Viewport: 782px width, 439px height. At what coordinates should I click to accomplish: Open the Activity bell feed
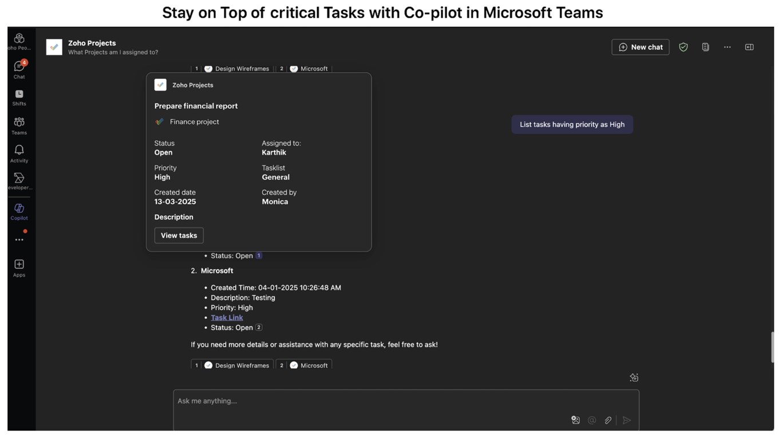19,153
